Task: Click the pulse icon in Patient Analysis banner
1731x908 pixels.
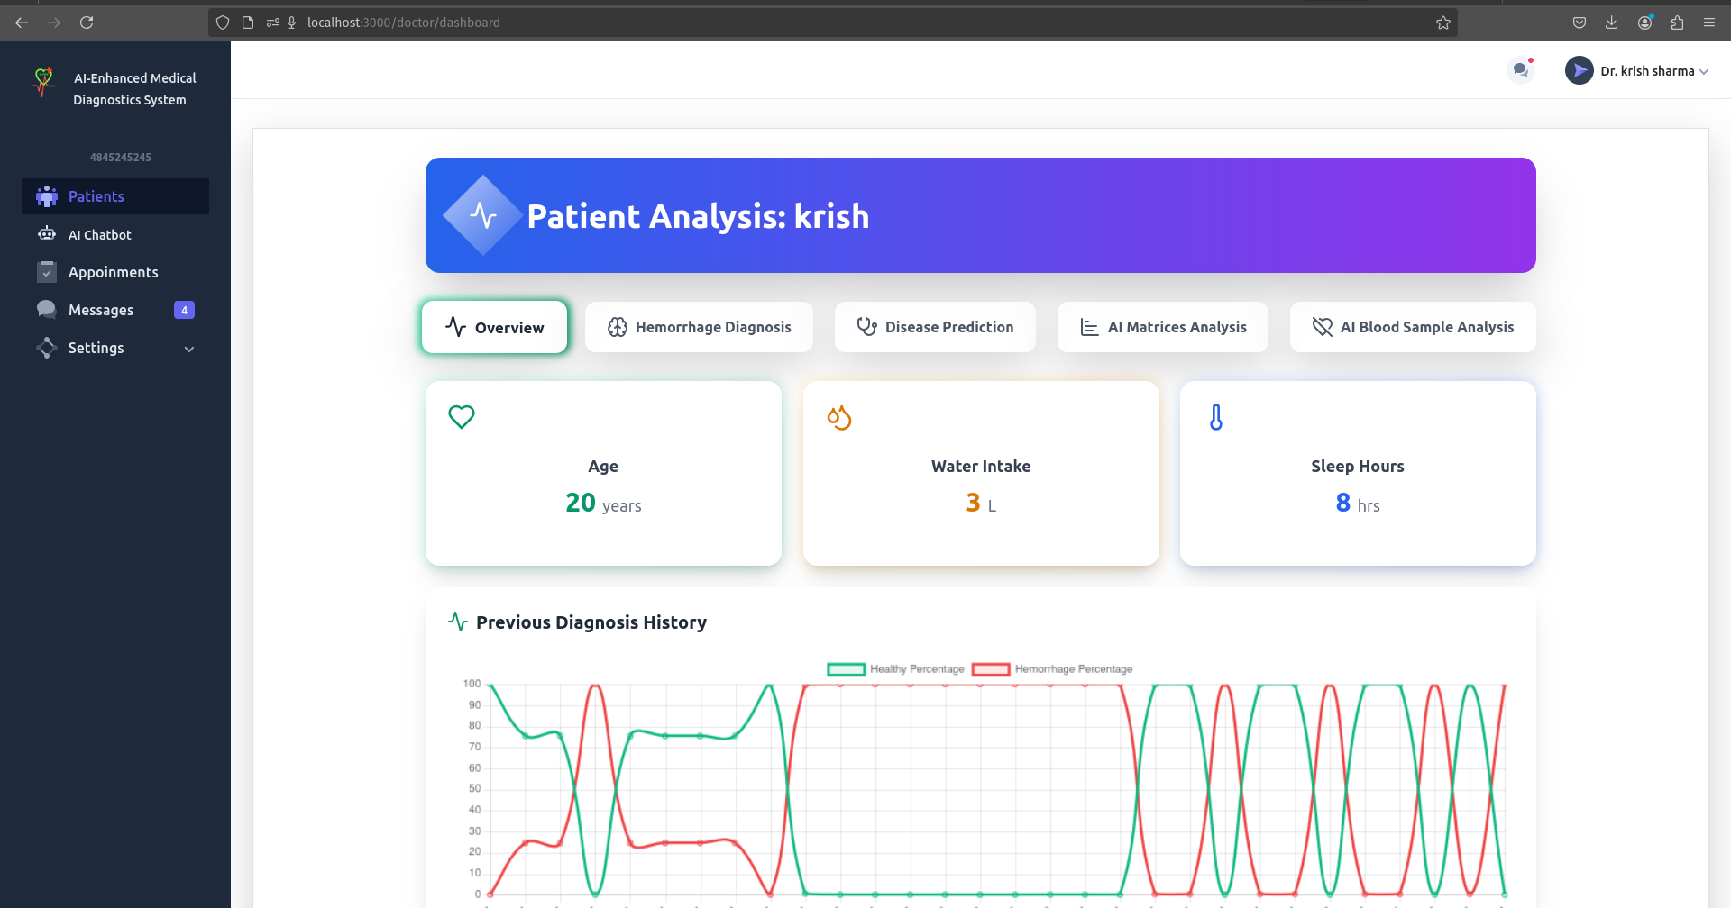Action: (x=483, y=215)
